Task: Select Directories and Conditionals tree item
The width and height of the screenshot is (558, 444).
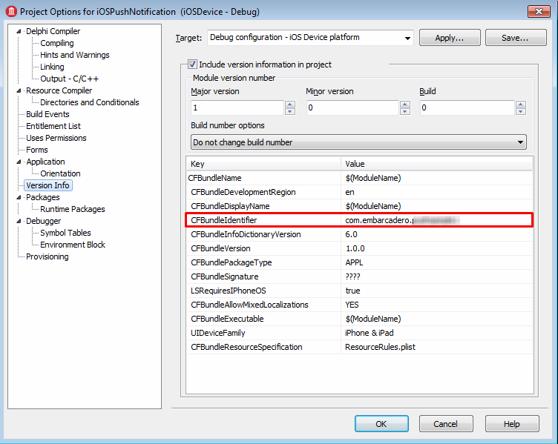Action: click(x=89, y=102)
